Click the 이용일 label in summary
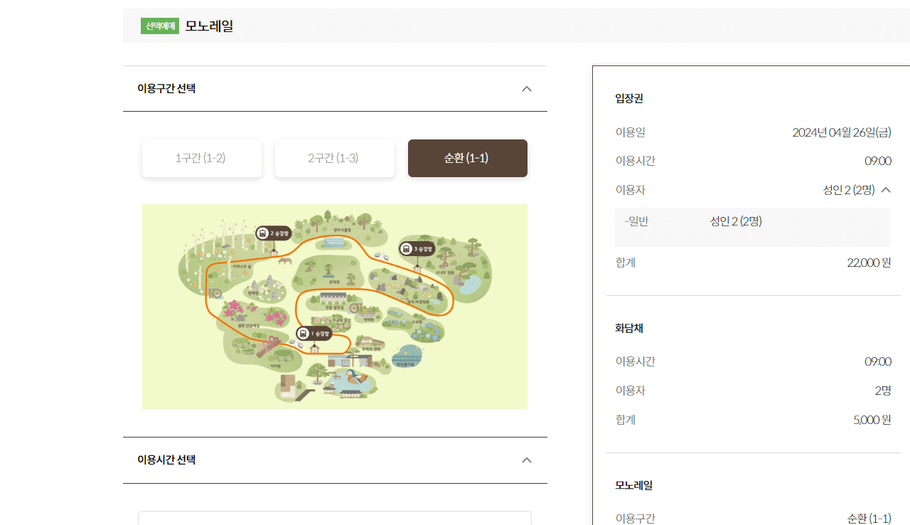This screenshot has height=525, width=910. point(631,132)
